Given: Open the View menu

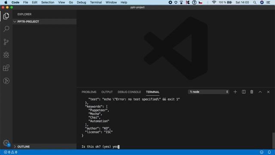Looking at the screenshot, I should [61, 3].
